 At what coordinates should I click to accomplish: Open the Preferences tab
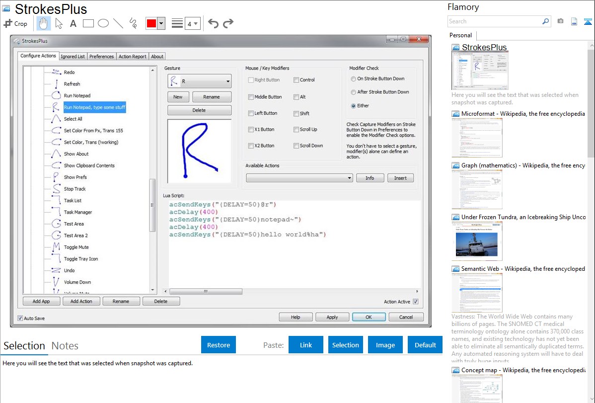tap(101, 56)
